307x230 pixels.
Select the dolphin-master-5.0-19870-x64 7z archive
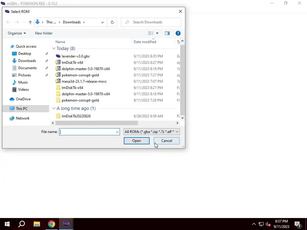pyautogui.click(x=86, y=69)
